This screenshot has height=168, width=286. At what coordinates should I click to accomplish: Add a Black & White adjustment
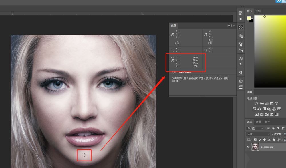pyautogui.click(x=264, y=109)
